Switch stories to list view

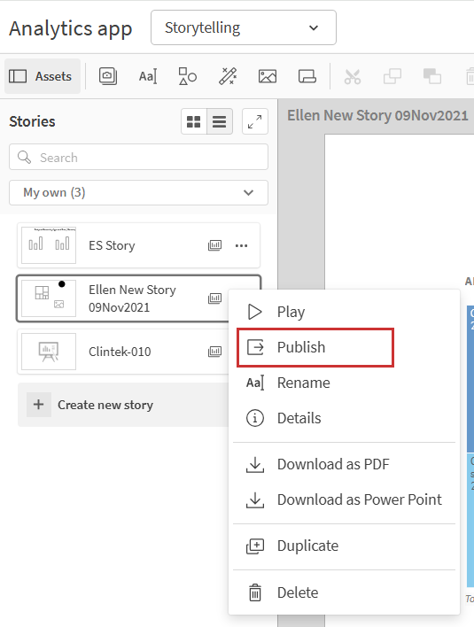pyautogui.click(x=220, y=121)
